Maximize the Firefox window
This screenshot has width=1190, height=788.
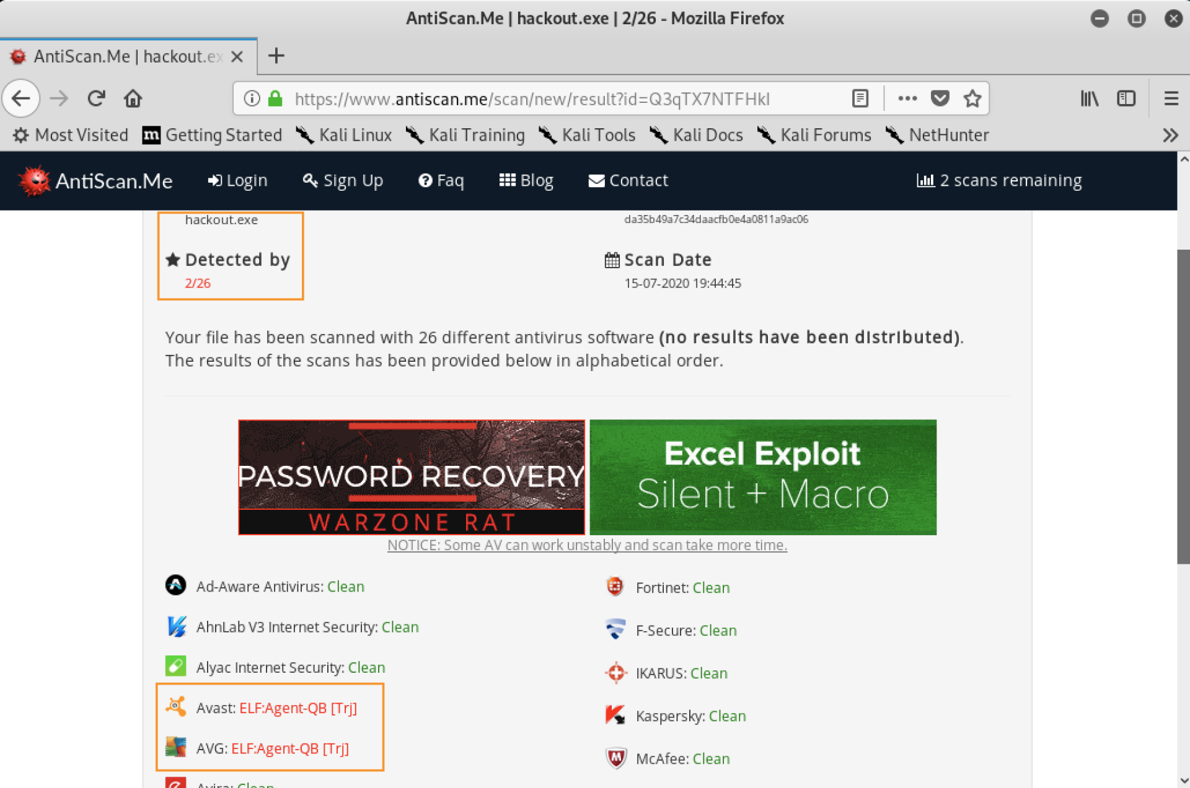click(1136, 18)
